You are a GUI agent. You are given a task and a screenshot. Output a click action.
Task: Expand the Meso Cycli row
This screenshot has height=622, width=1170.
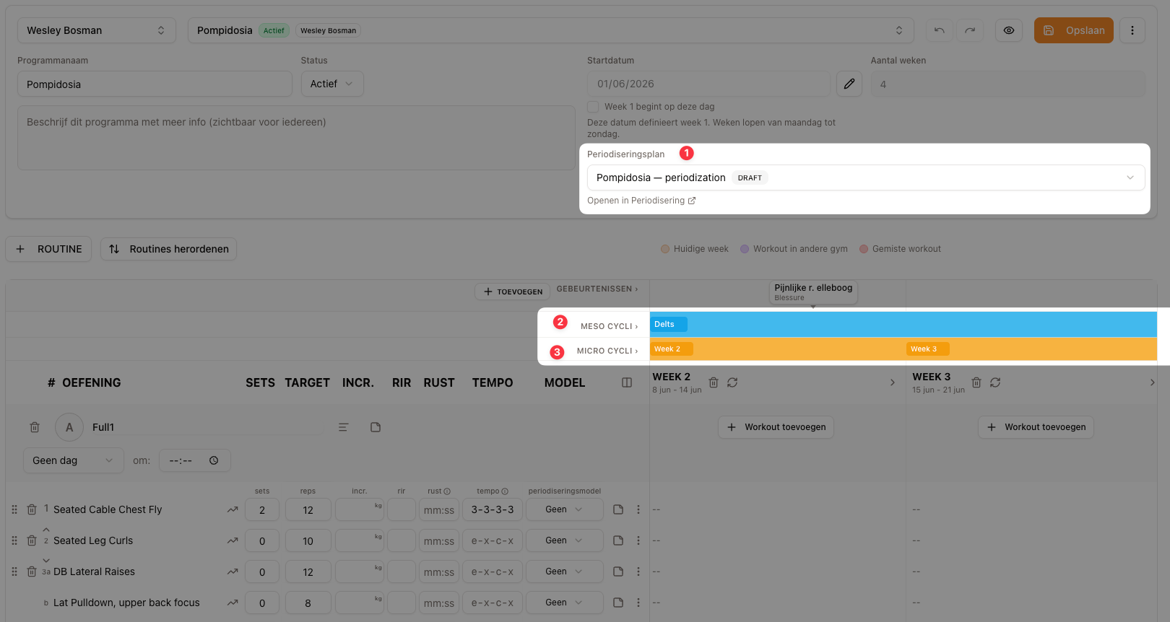coord(610,326)
